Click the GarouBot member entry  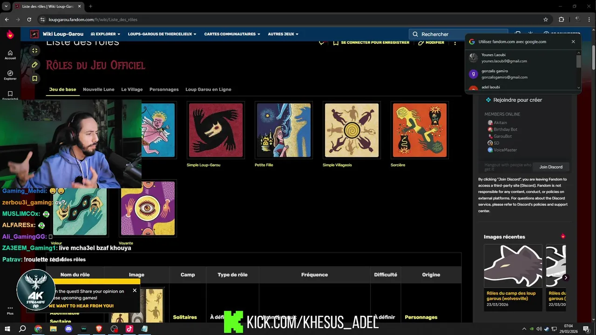pos(500,136)
